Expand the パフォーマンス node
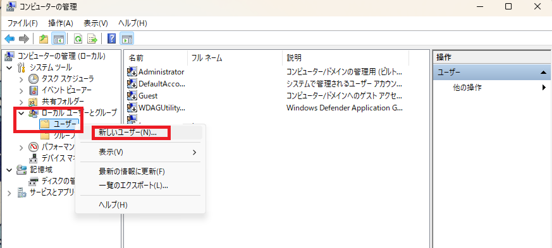Screen dimensions: 552x248 [x=22, y=147]
